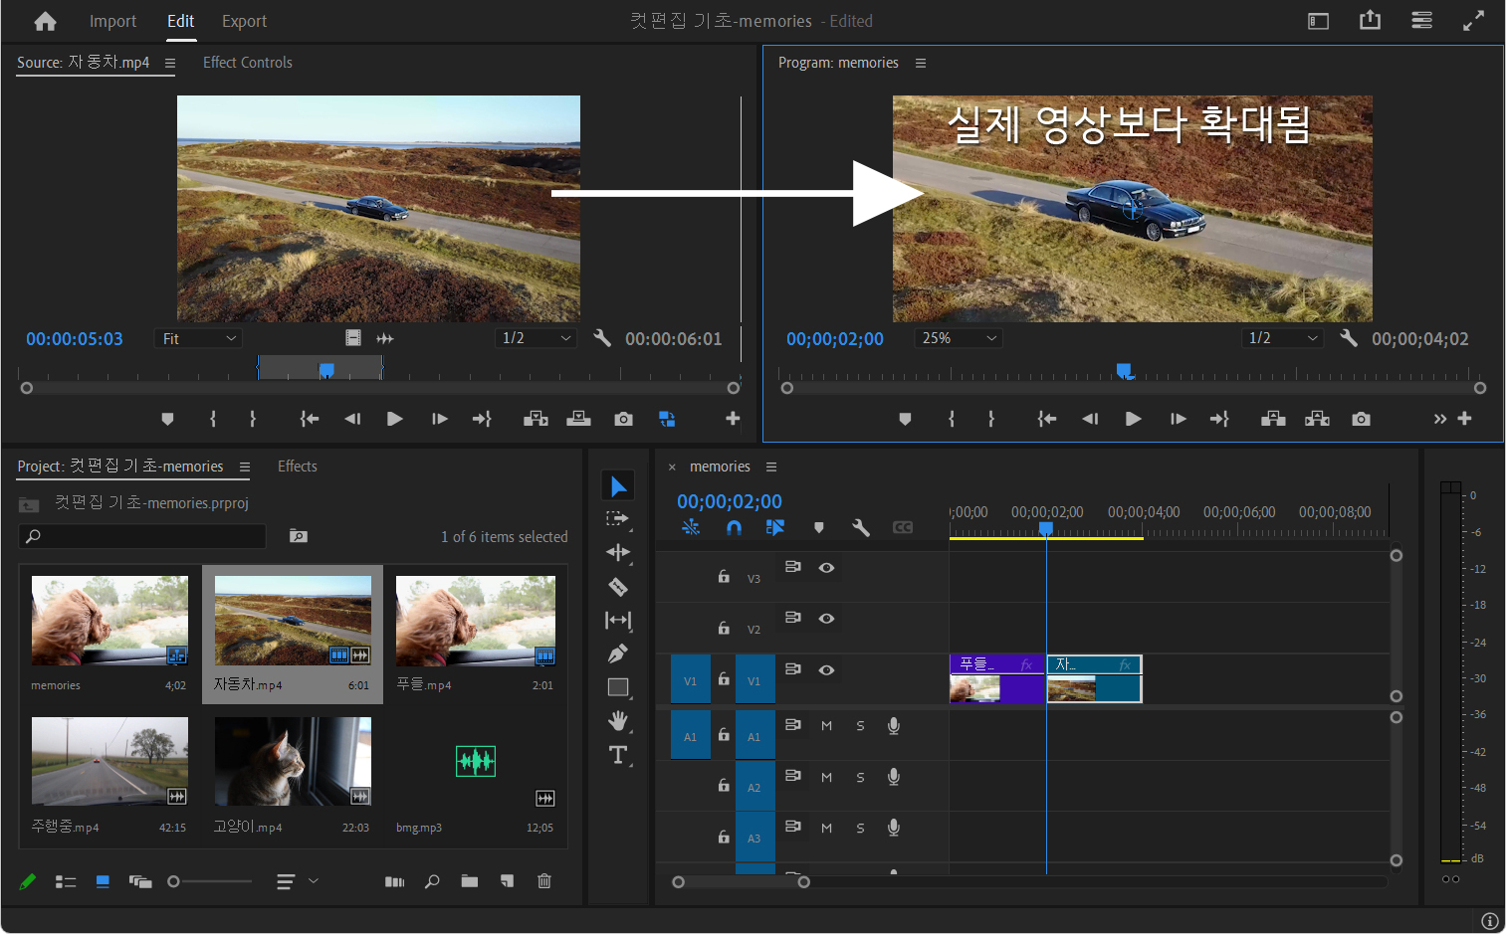This screenshot has height=934, width=1506.
Task: Select the 고양이.mp4 clip thumbnail
Action: pyautogui.click(x=293, y=762)
